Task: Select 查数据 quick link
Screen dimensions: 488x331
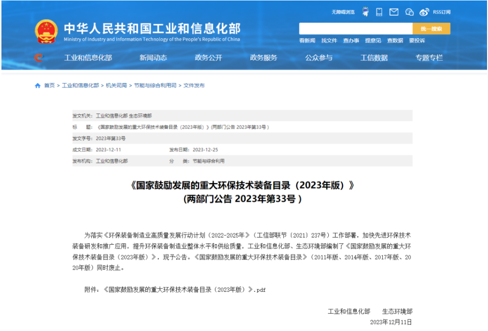Action: 395,41
